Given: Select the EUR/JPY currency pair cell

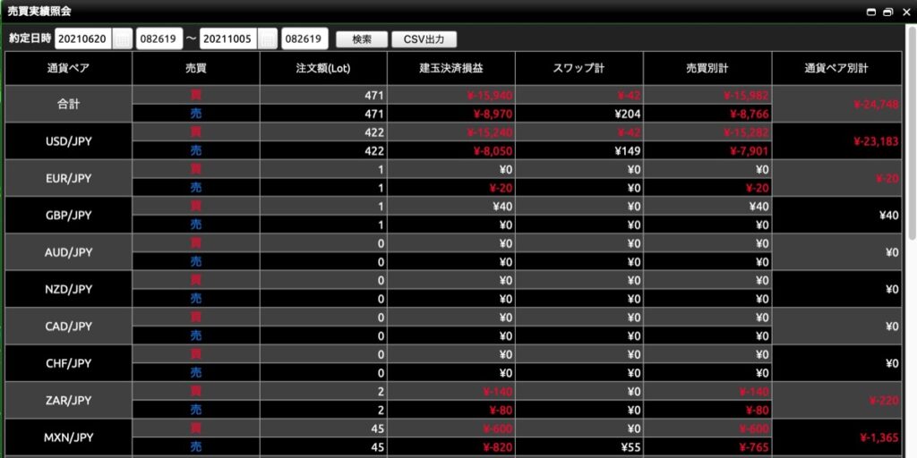Looking at the screenshot, I should pos(68,178).
